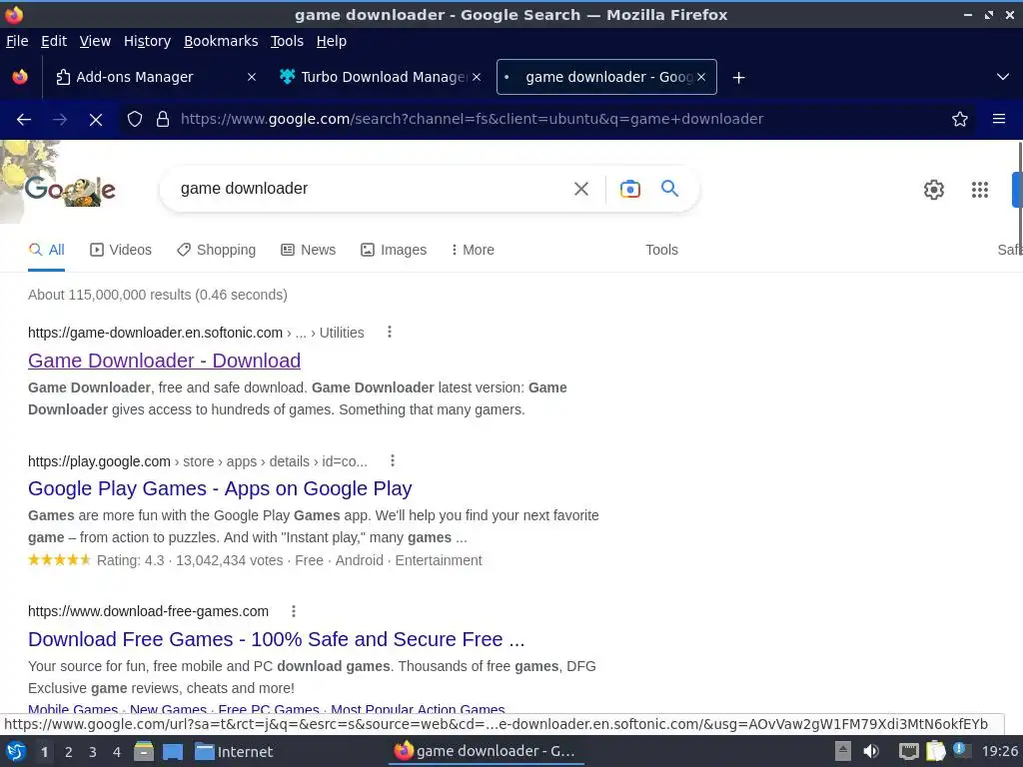The width and height of the screenshot is (1023, 767).
Task: Go back to the previous page
Action: [x=24, y=120]
